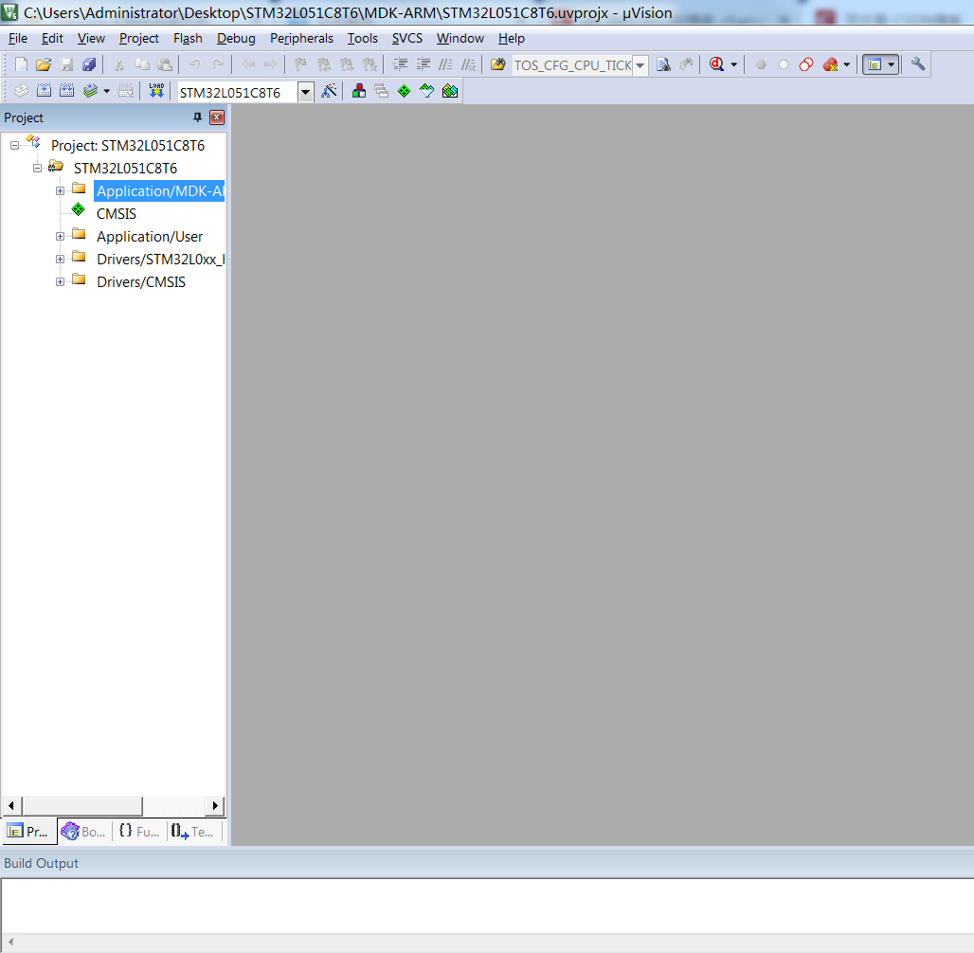Collapse the STM32L051C8T6 target node
This screenshot has height=953, width=974.
click(37, 169)
